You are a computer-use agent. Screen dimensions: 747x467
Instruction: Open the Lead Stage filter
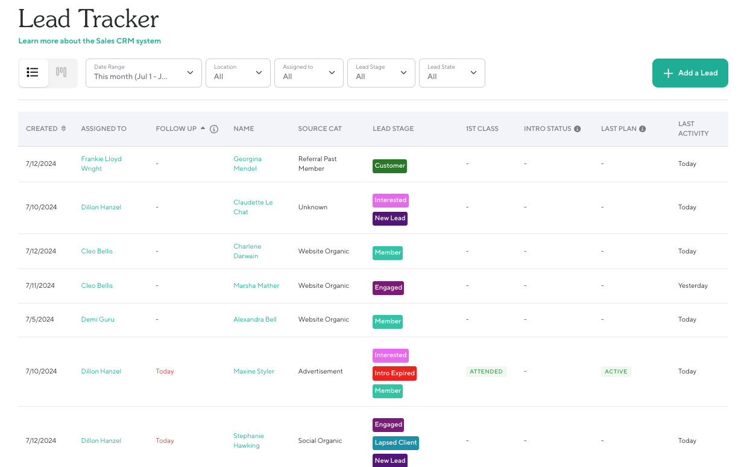(x=381, y=73)
